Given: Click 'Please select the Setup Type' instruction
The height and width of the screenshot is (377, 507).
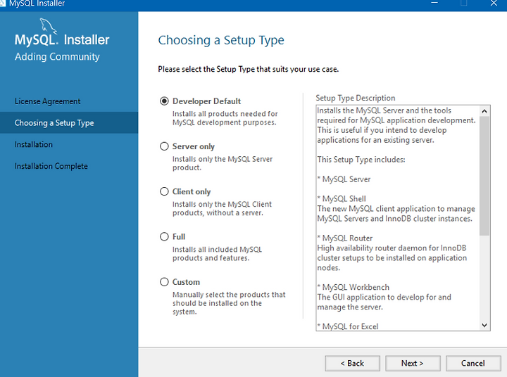Looking at the screenshot, I should [x=249, y=69].
